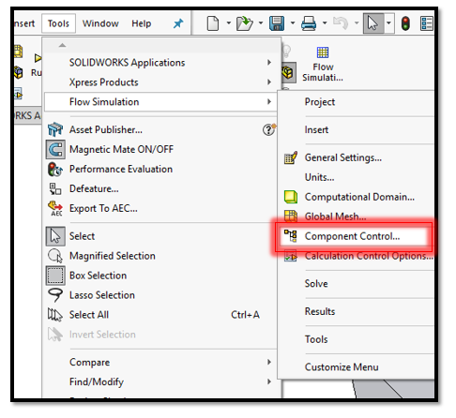Open the Help menu
Screen dimensions: 456x418
pos(142,23)
